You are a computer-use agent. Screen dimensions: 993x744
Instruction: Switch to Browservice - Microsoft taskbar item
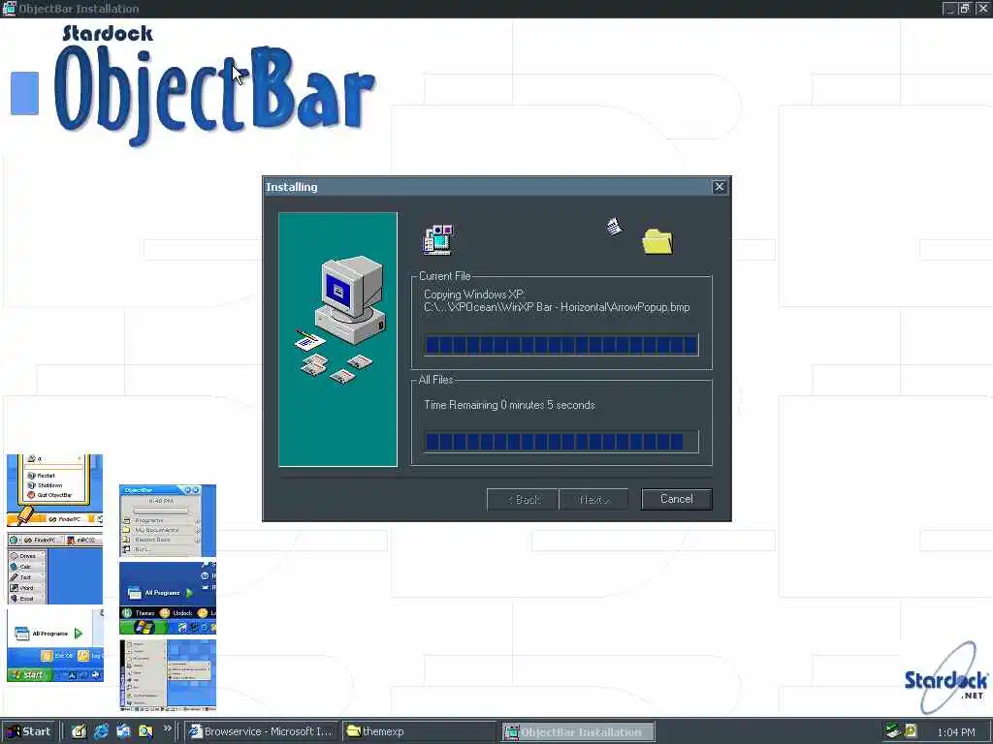(x=262, y=731)
